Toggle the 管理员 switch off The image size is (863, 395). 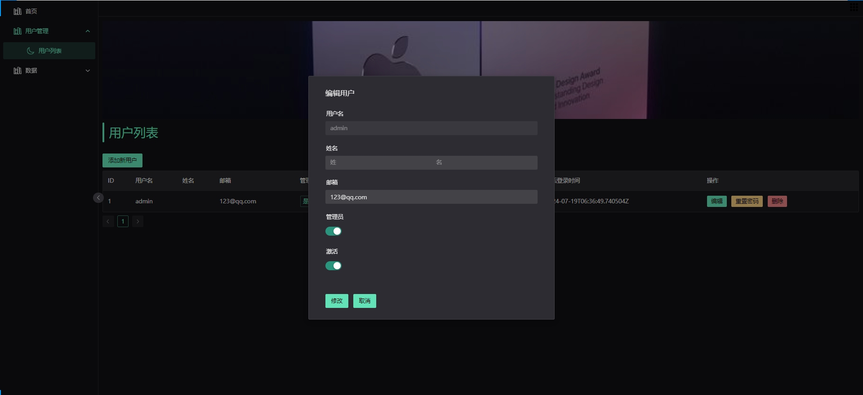coord(334,231)
